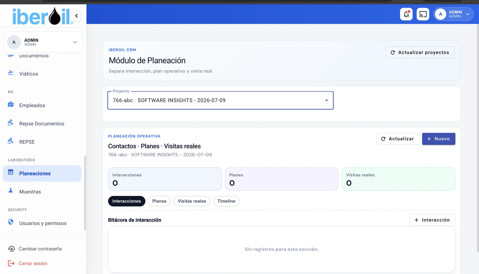This screenshot has height=274, width=479.
Task: Open the notifications bell
Action: coord(406,14)
